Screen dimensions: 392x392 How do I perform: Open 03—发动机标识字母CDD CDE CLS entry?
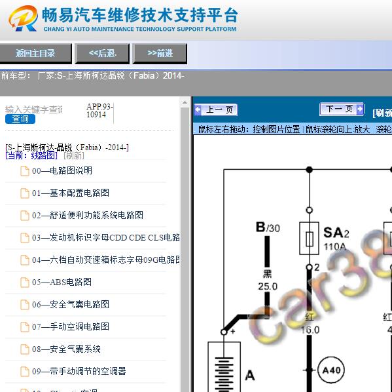click(106, 237)
